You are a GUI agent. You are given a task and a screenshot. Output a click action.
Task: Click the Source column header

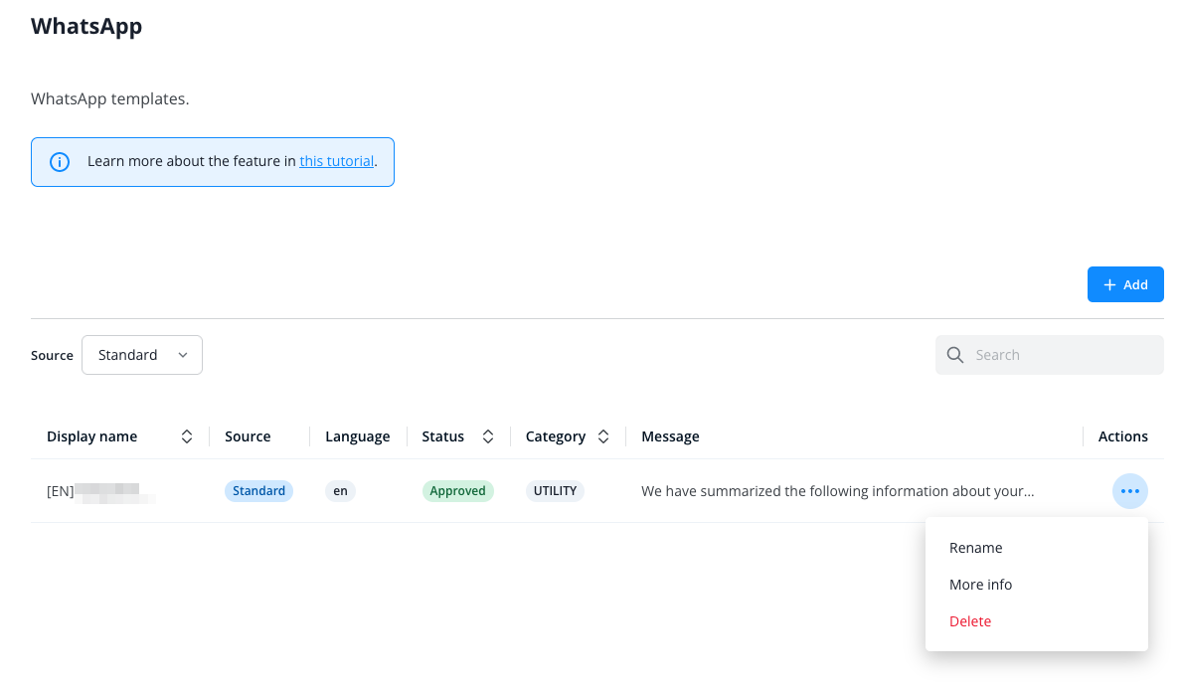(x=248, y=436)
